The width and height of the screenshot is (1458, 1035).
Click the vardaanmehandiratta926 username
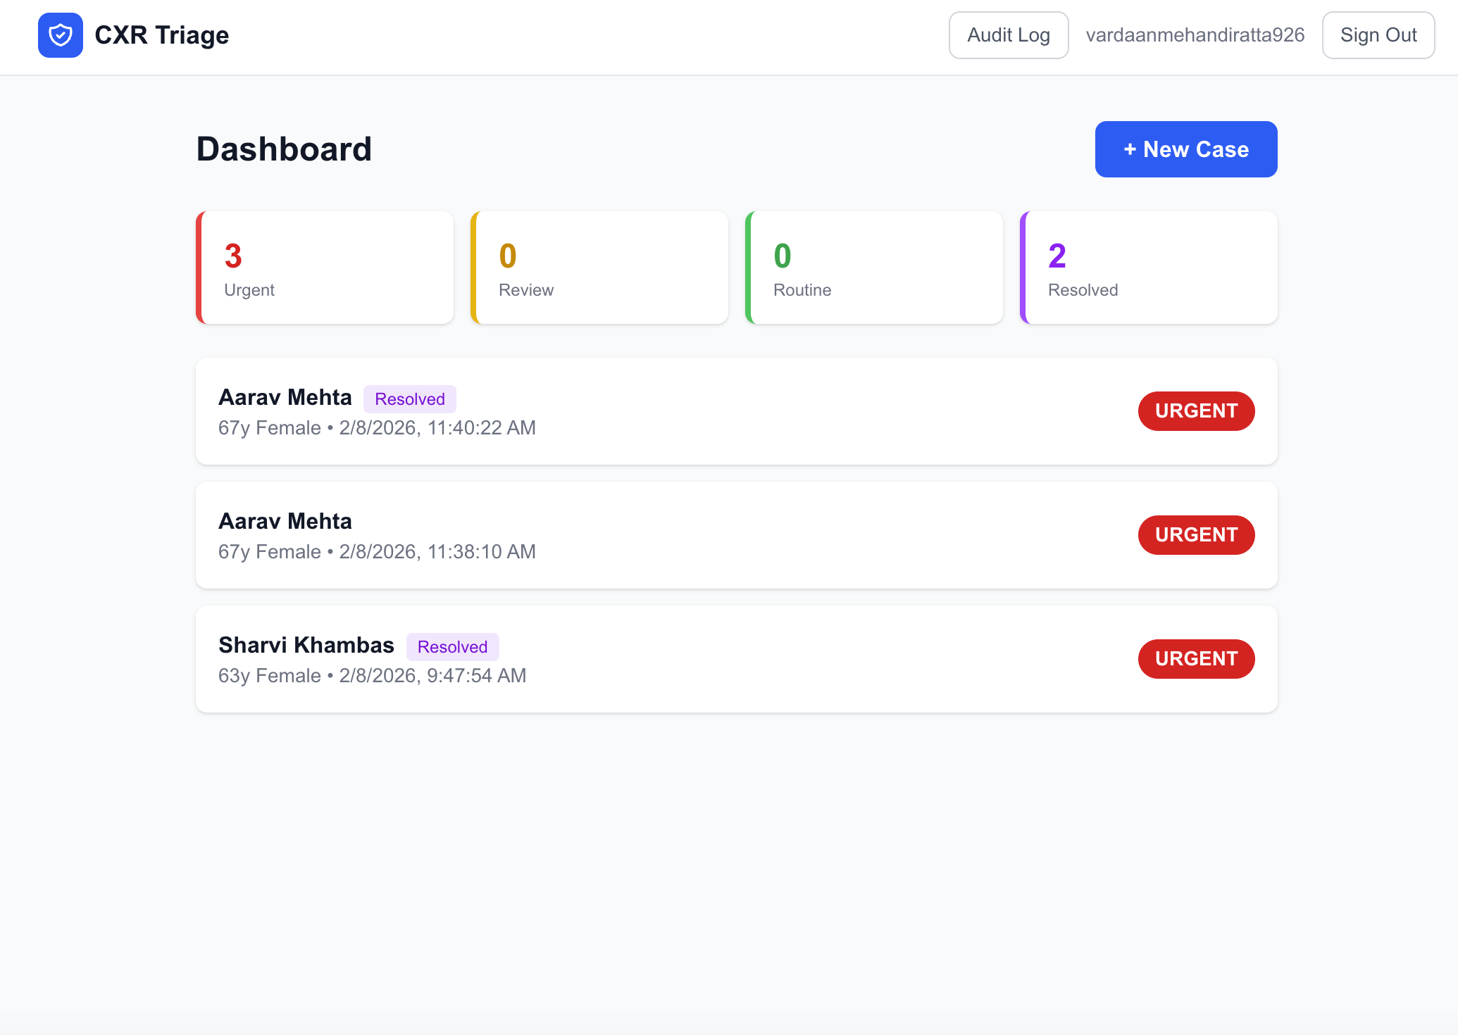point(1195,35)
